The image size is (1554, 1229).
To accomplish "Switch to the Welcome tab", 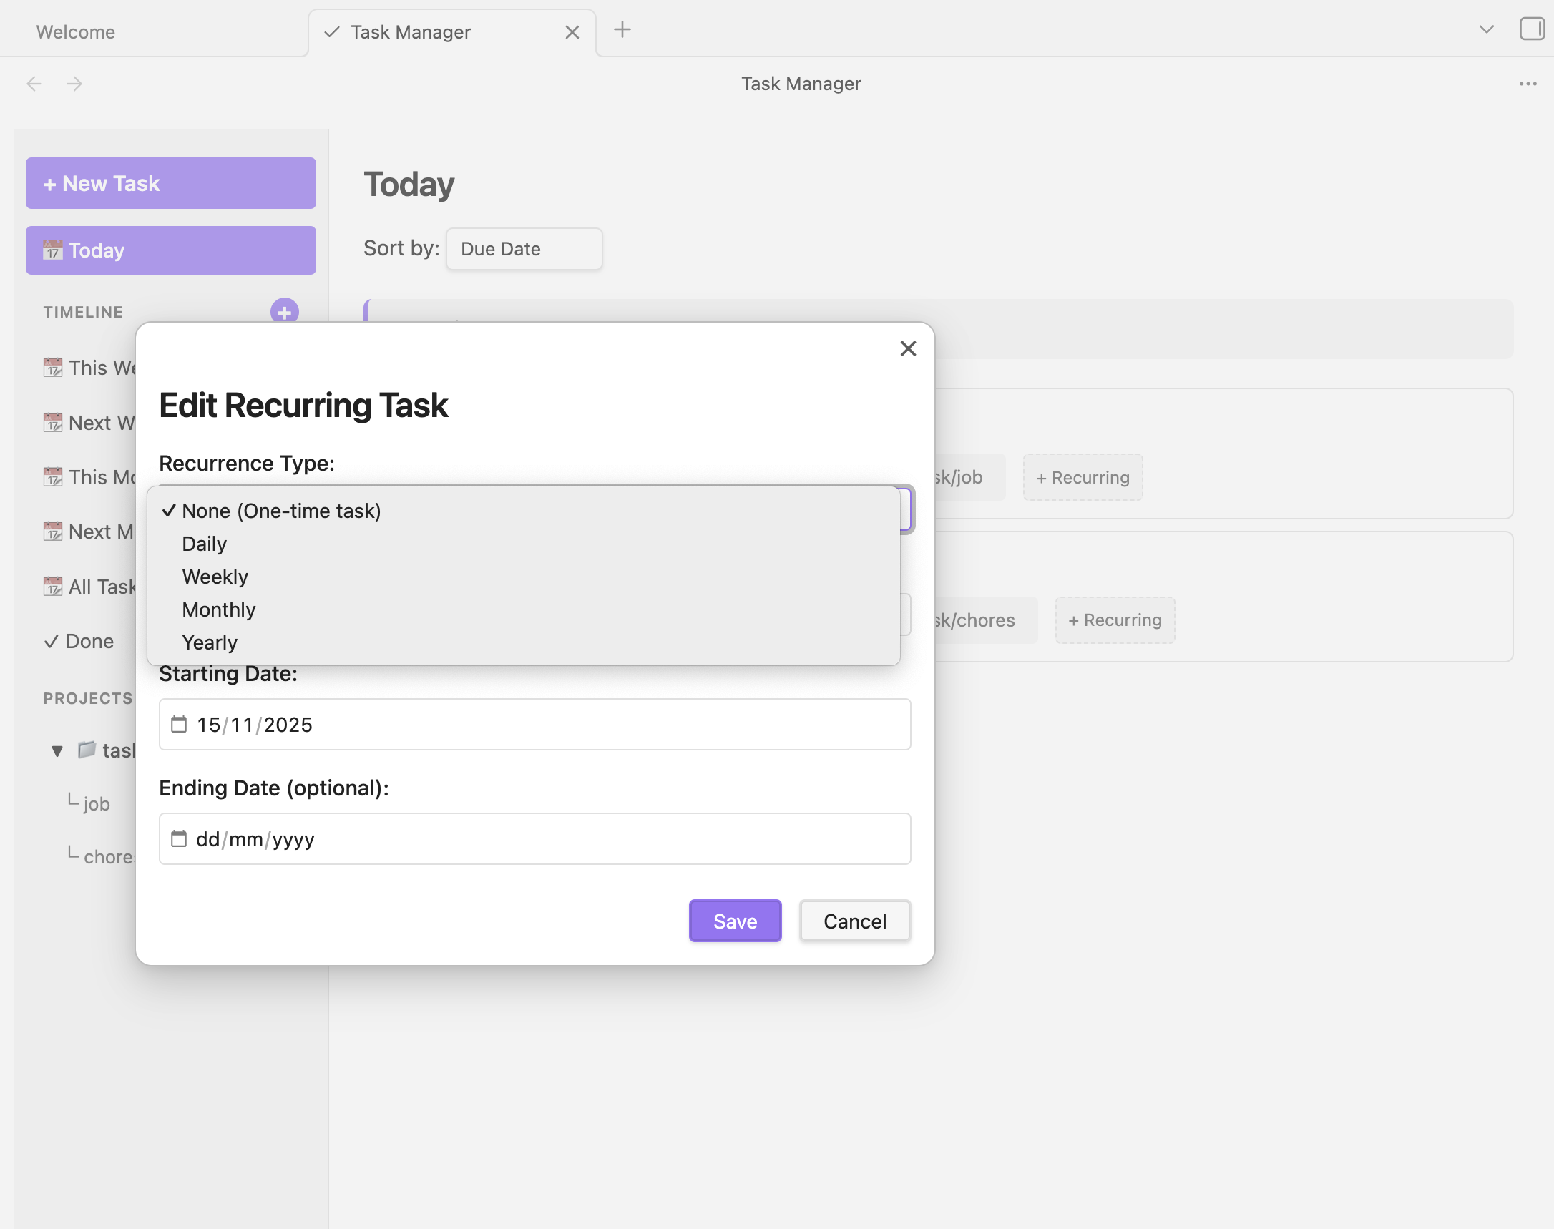I will (x=76, y=31).
